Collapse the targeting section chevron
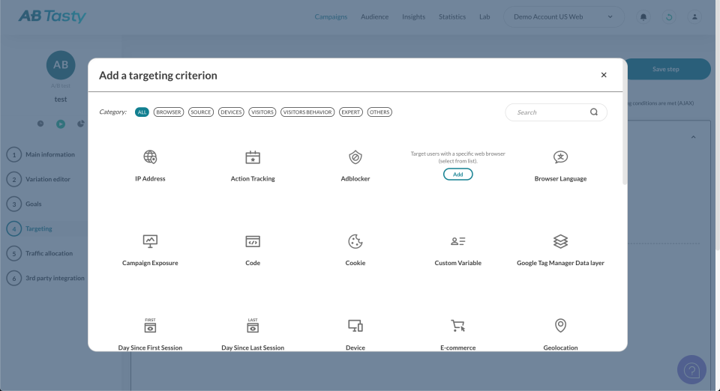 point(693,137)
